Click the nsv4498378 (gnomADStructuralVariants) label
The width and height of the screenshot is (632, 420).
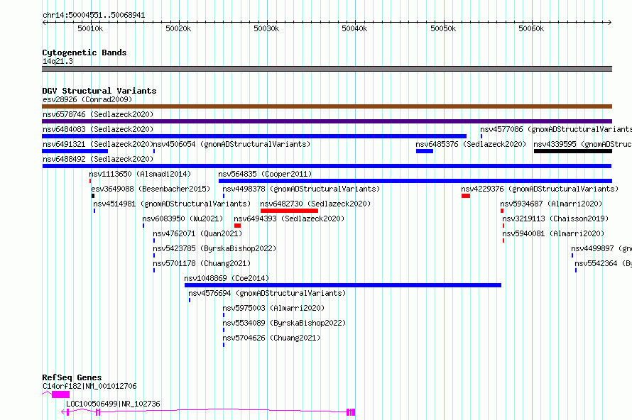(x=301, y=189)
